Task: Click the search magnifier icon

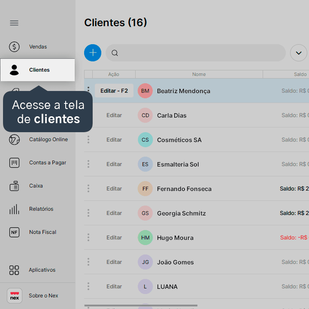Action: 115,53
